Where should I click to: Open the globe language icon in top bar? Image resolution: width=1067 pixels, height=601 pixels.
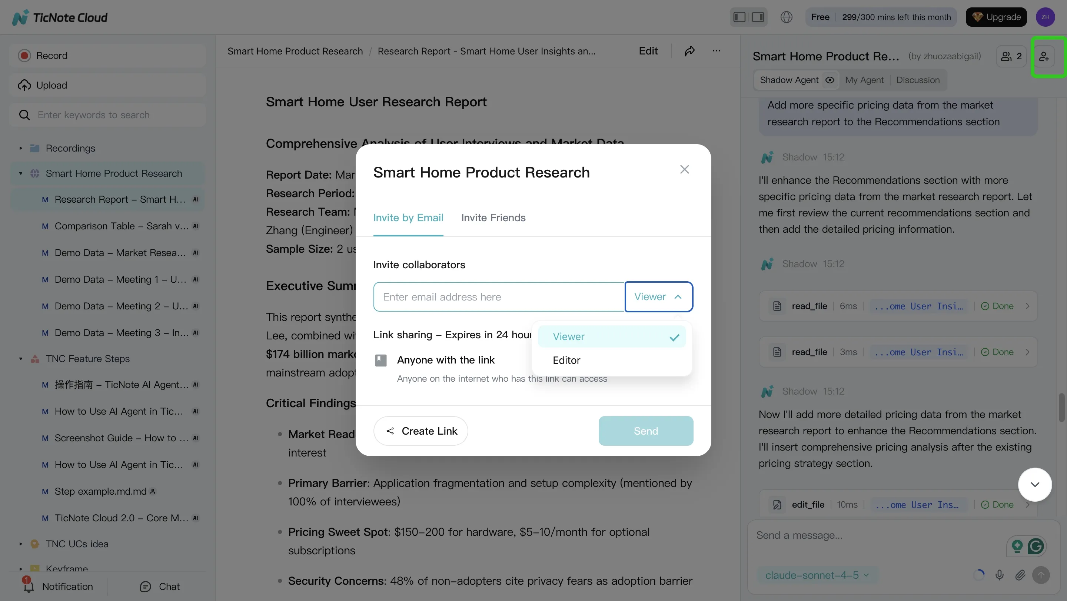(x=786, y=17)
